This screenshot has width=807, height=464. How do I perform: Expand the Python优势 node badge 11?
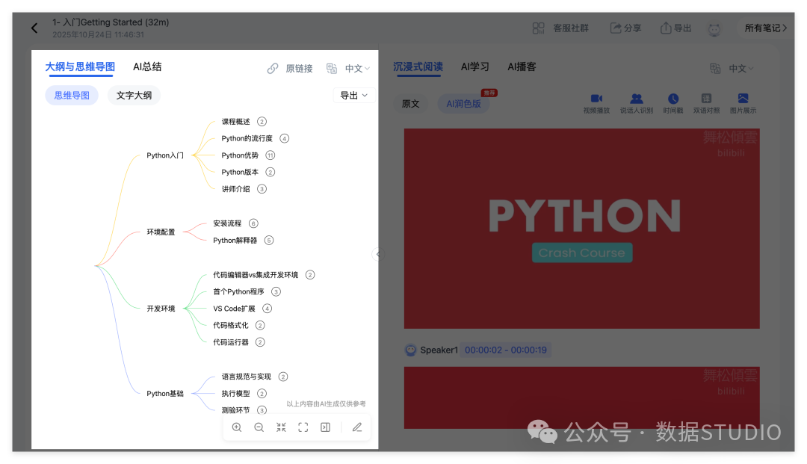pyautogui.click(x=270, y=155)
